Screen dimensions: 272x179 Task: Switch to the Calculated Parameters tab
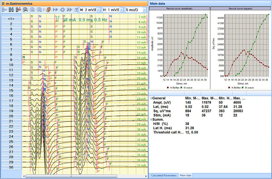pos(164,175)
